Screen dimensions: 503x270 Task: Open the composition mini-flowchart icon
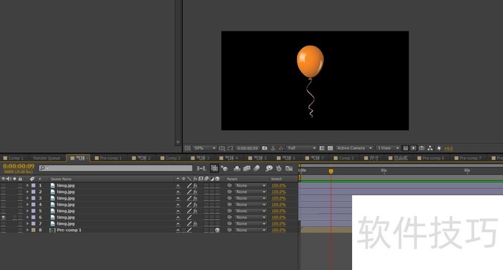202,168
